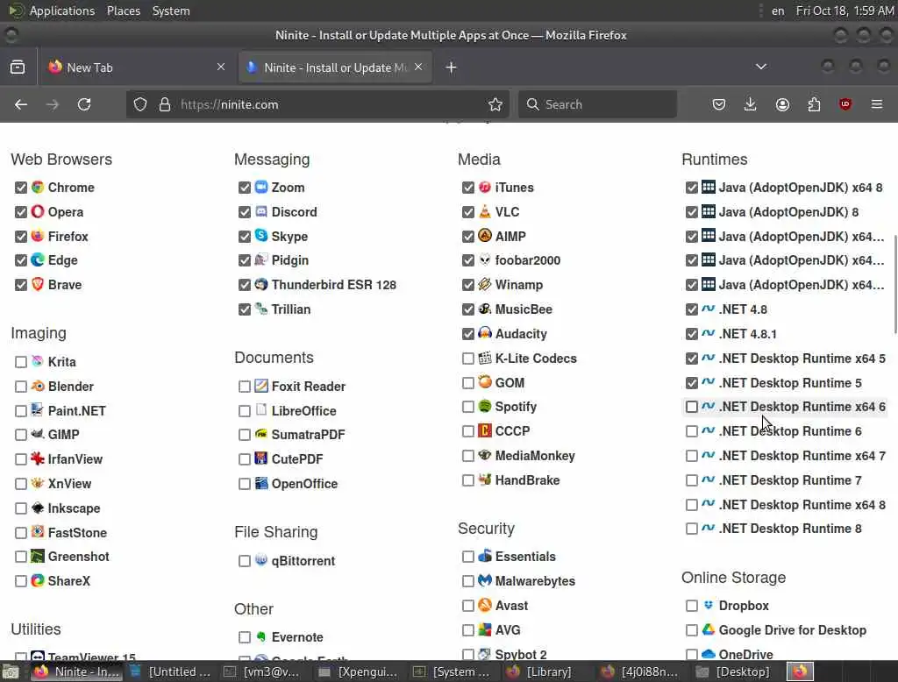Open the System menu
The width and height of the screenshot is (898, 682).
[171, 11]
